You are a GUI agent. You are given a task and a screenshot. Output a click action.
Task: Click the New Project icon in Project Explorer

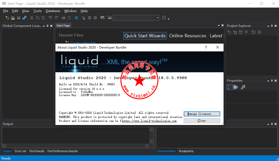[x=229, y=32]
